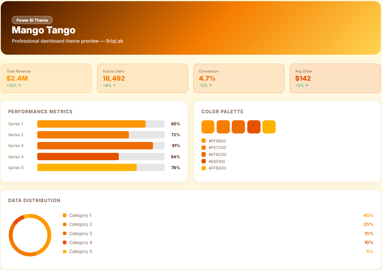
Task: Open the Active Users card
Action: pyautogui.click(x=142, y=78)
